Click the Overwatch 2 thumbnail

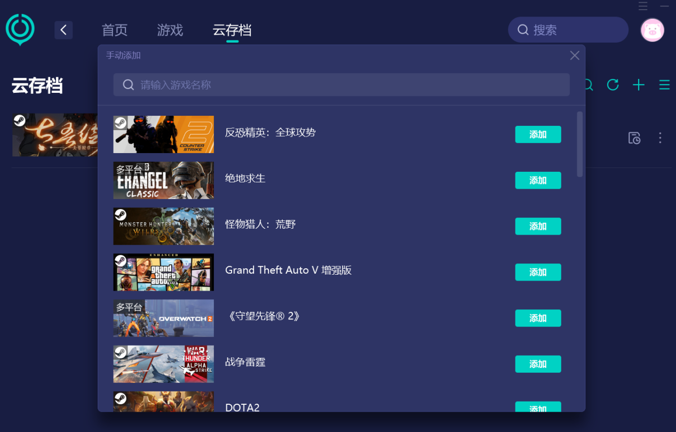(x=163, y=318)
